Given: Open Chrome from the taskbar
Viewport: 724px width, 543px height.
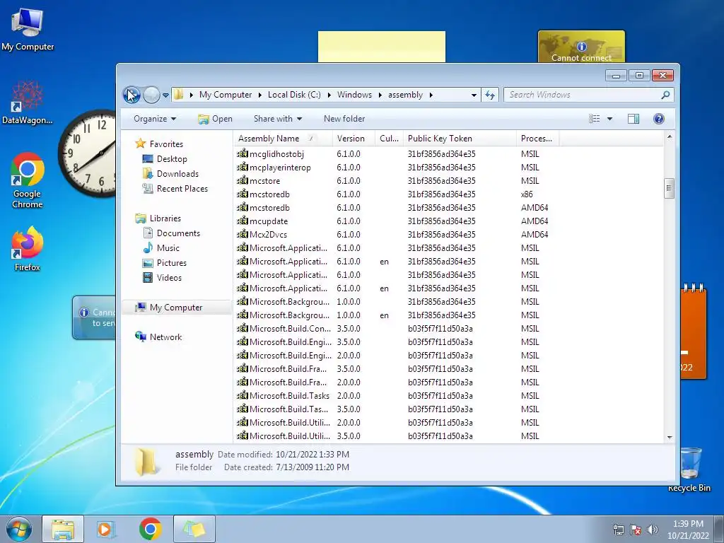Looking at the screenshot, I should [x=151, y=529].
